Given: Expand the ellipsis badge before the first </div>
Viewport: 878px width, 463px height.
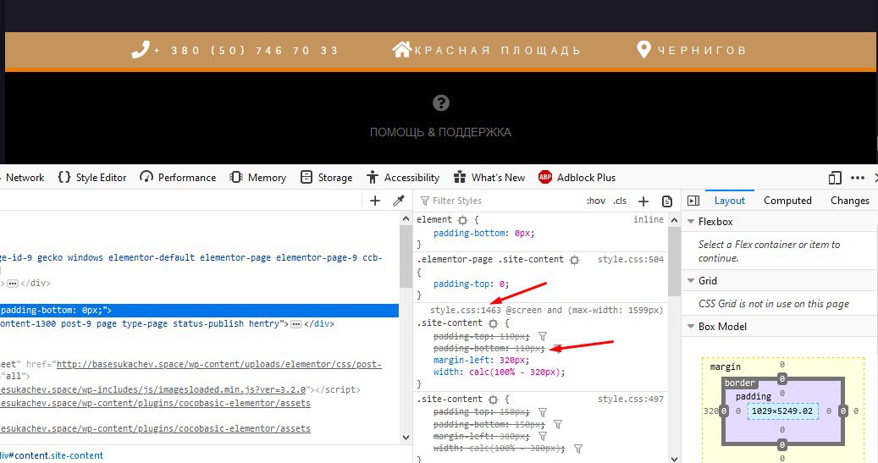Looking at the screenshot, I should pos(13,284).
